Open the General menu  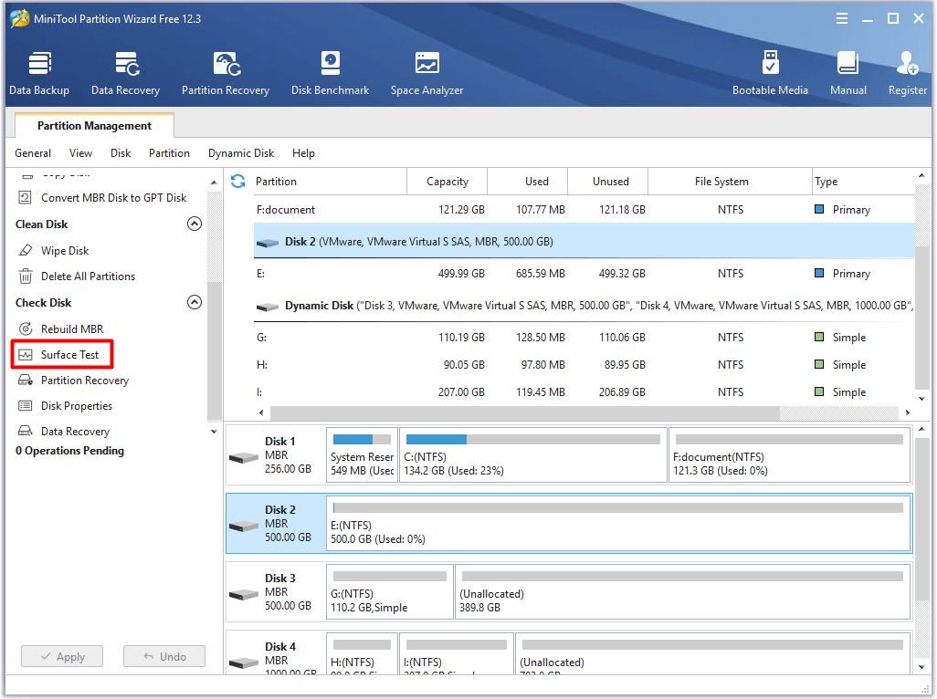[x=33, y=152]
